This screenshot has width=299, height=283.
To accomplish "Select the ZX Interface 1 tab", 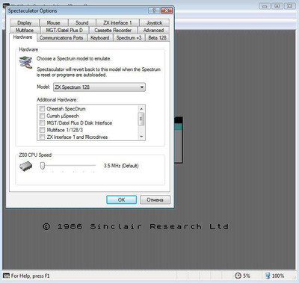I will [117, 22].
